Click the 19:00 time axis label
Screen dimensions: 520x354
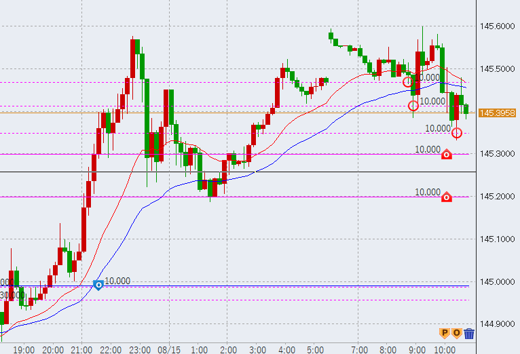click(x=24, y=349)
